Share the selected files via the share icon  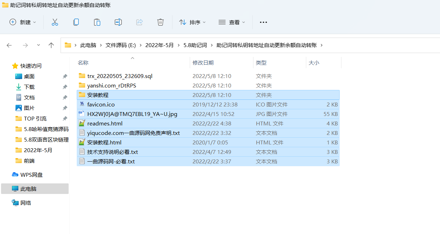(x=139, y=22)
